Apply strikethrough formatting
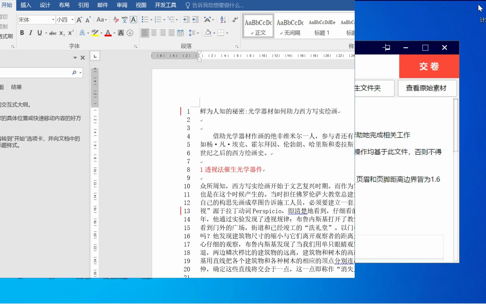Viewport: 486px width, 304px height. [x=53, y=33]
